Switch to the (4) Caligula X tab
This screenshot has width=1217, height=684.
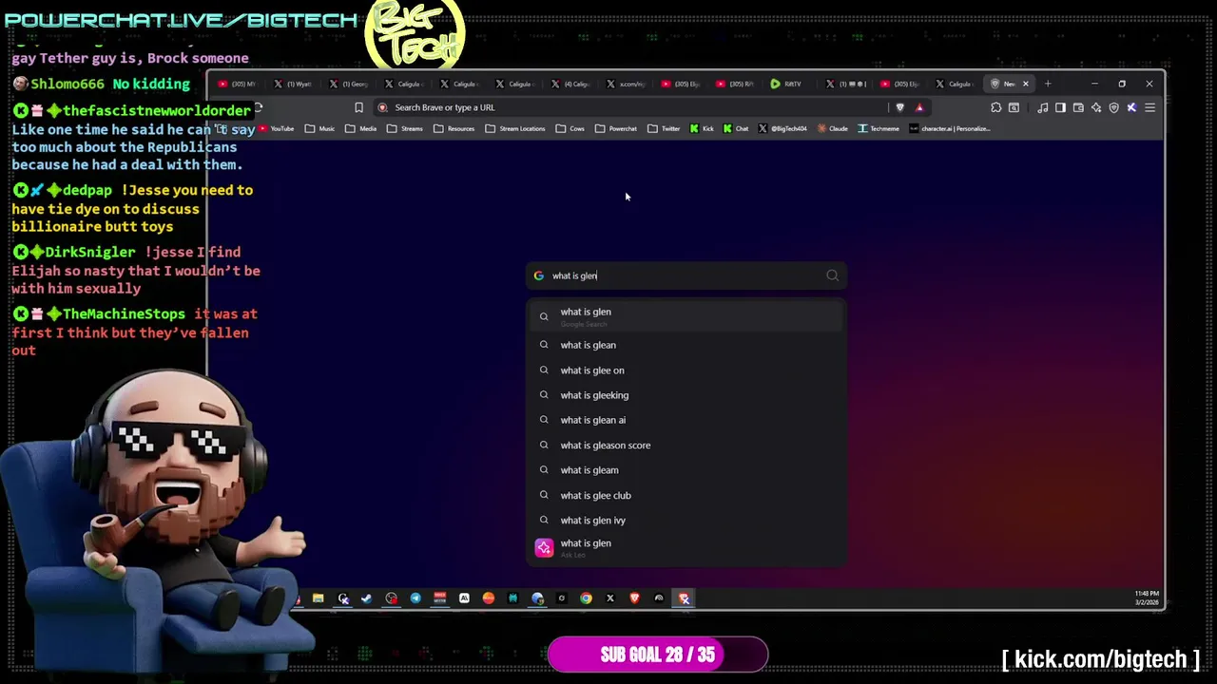(x=571, y=84)
